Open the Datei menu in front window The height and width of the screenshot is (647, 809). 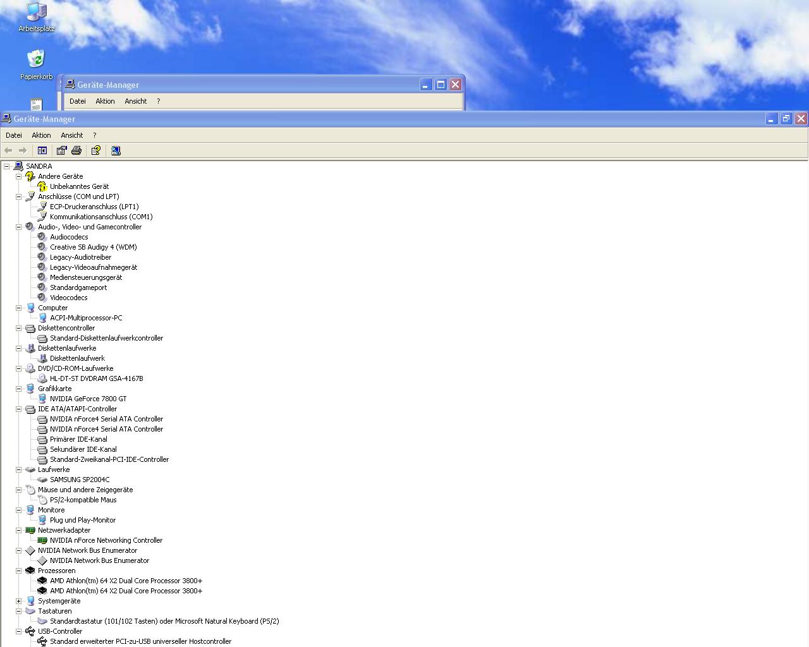coord(14,135)
